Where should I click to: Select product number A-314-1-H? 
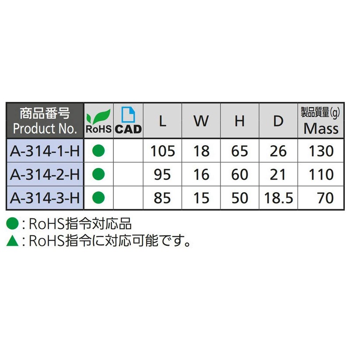point(45,151)
